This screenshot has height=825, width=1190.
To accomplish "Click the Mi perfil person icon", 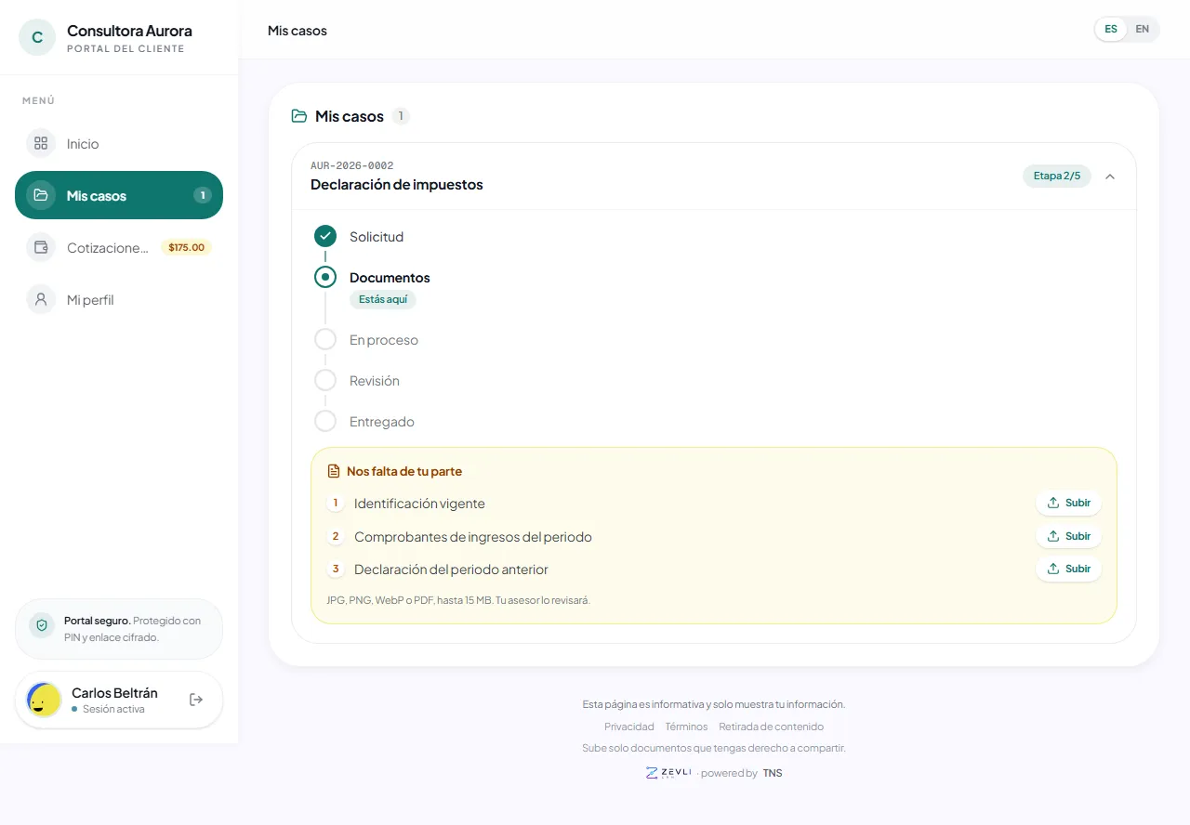I will pyautogui.click(x=41, y=299).
